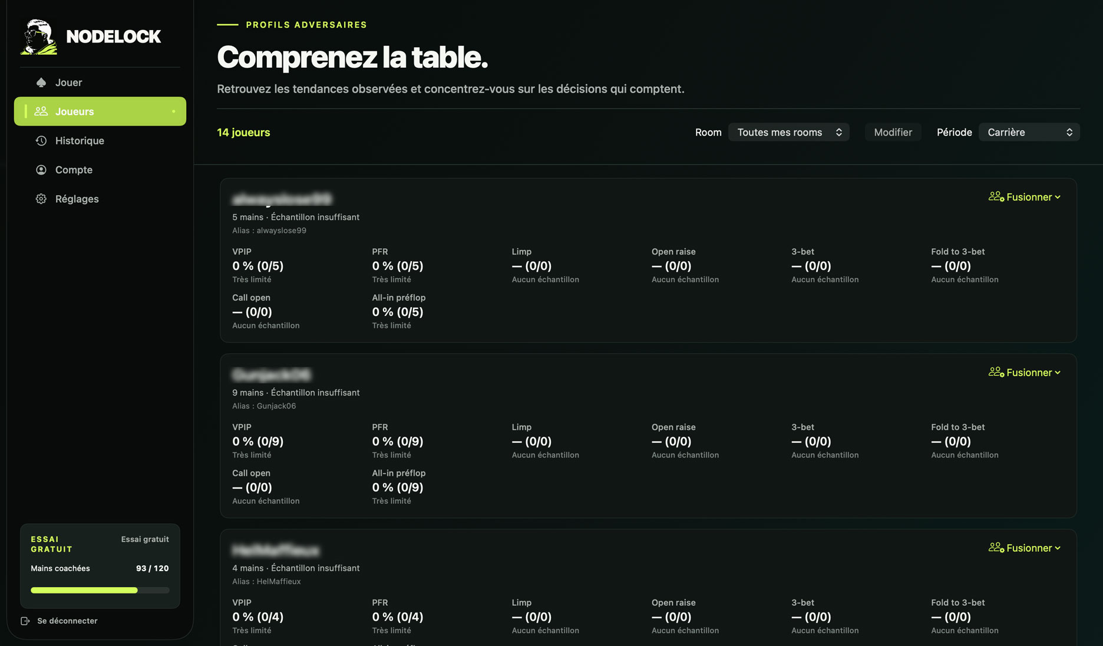
Task: Click '3-bet' label in HelMaffieux card
Action: point(803,603)
